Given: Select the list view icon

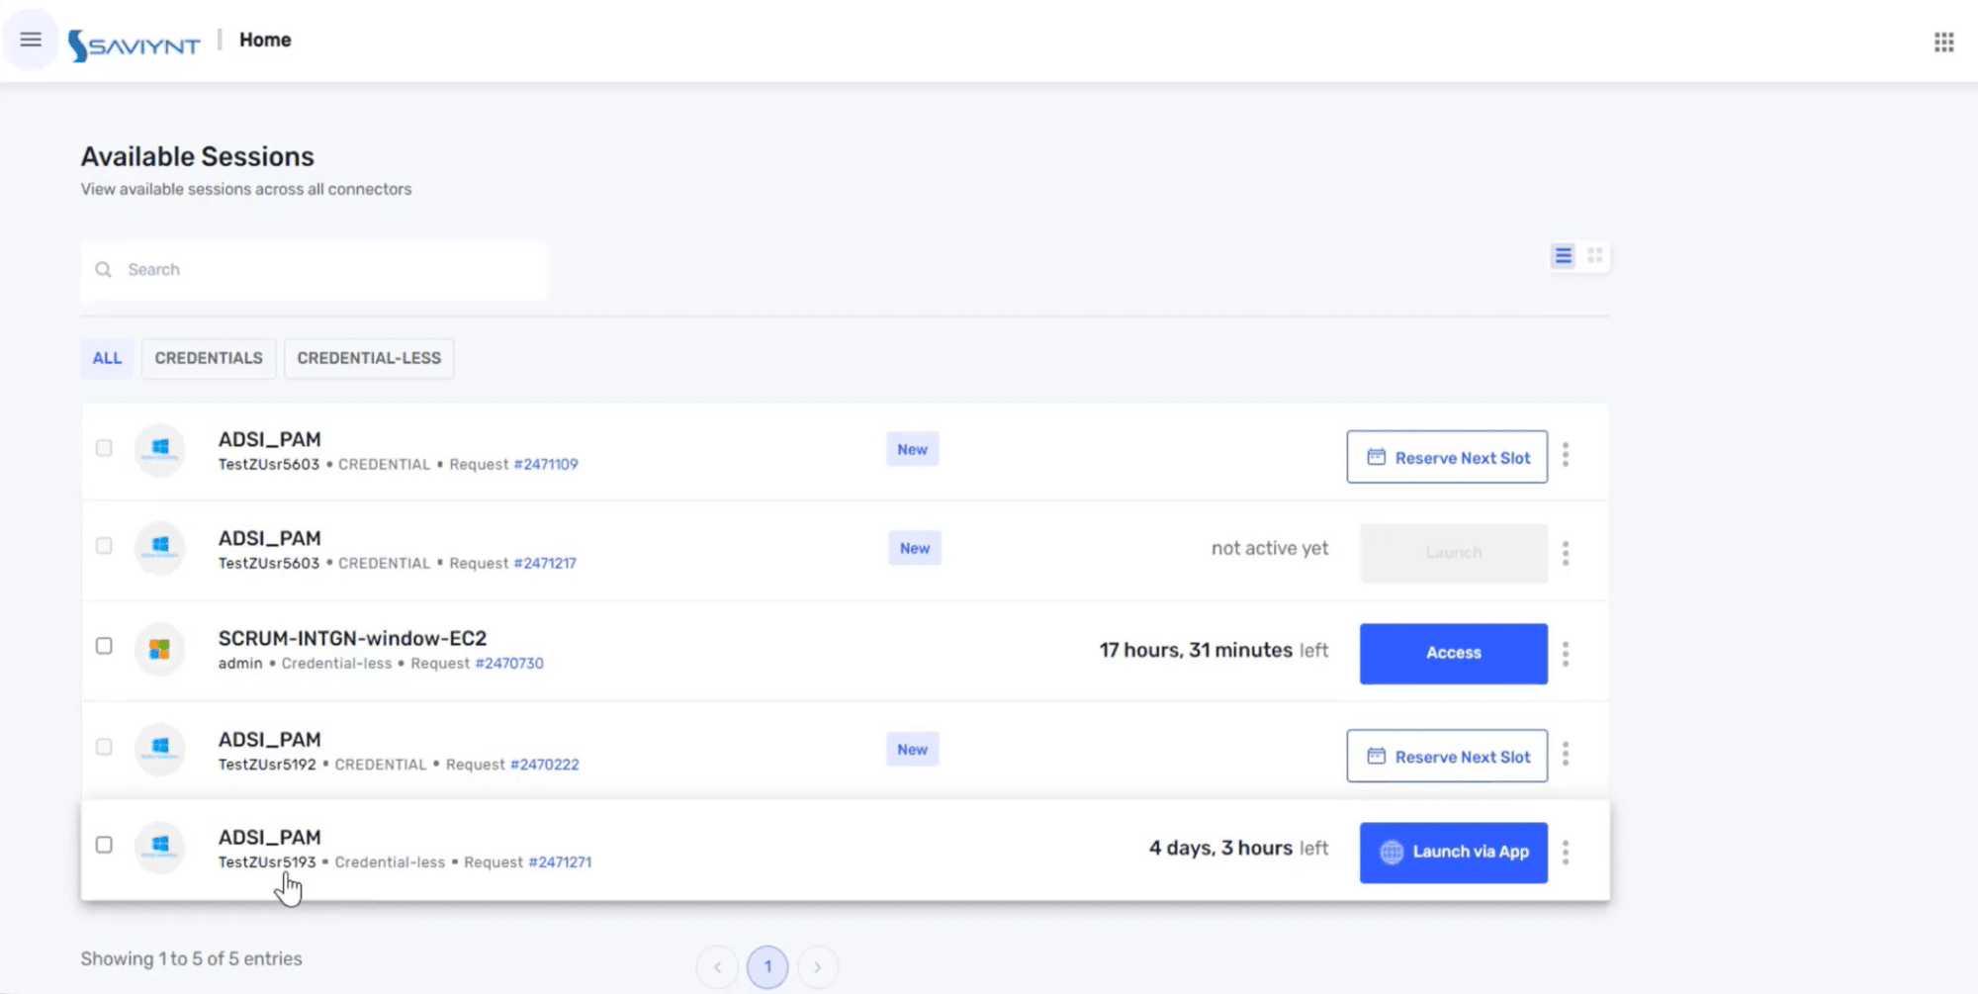Looking at the screenshot, I should pyautogui.click(x=1563, y=254).
